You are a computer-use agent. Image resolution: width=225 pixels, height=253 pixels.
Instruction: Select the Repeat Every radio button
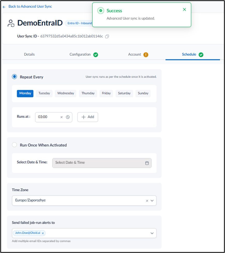pyautogui.click(x=14, y=77)
